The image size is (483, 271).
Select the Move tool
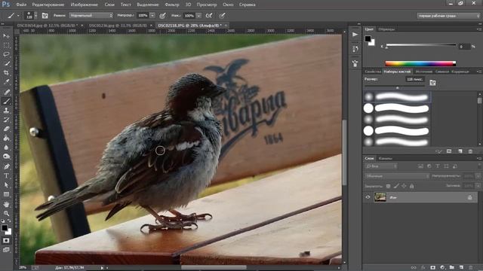pyautogui.click(x=6, y=36)
